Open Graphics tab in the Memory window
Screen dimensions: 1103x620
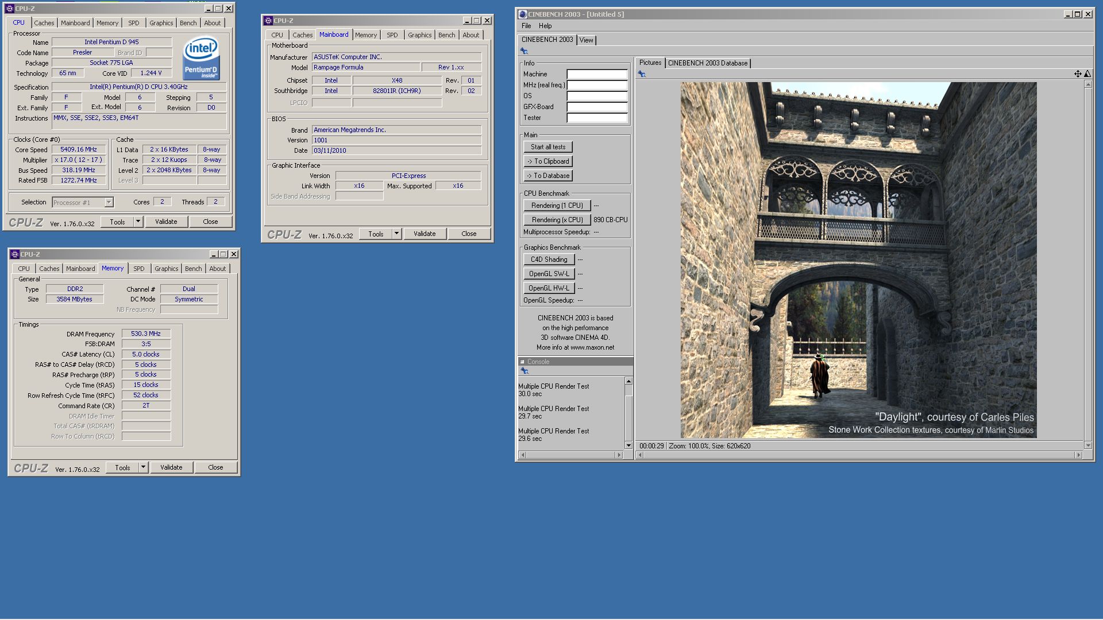tap(167, 269)
